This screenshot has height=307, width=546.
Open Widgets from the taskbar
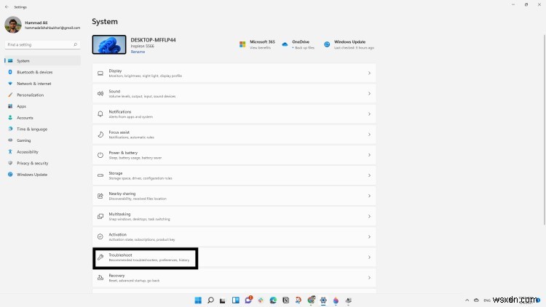pyautogui.click(x=236, y=300)
